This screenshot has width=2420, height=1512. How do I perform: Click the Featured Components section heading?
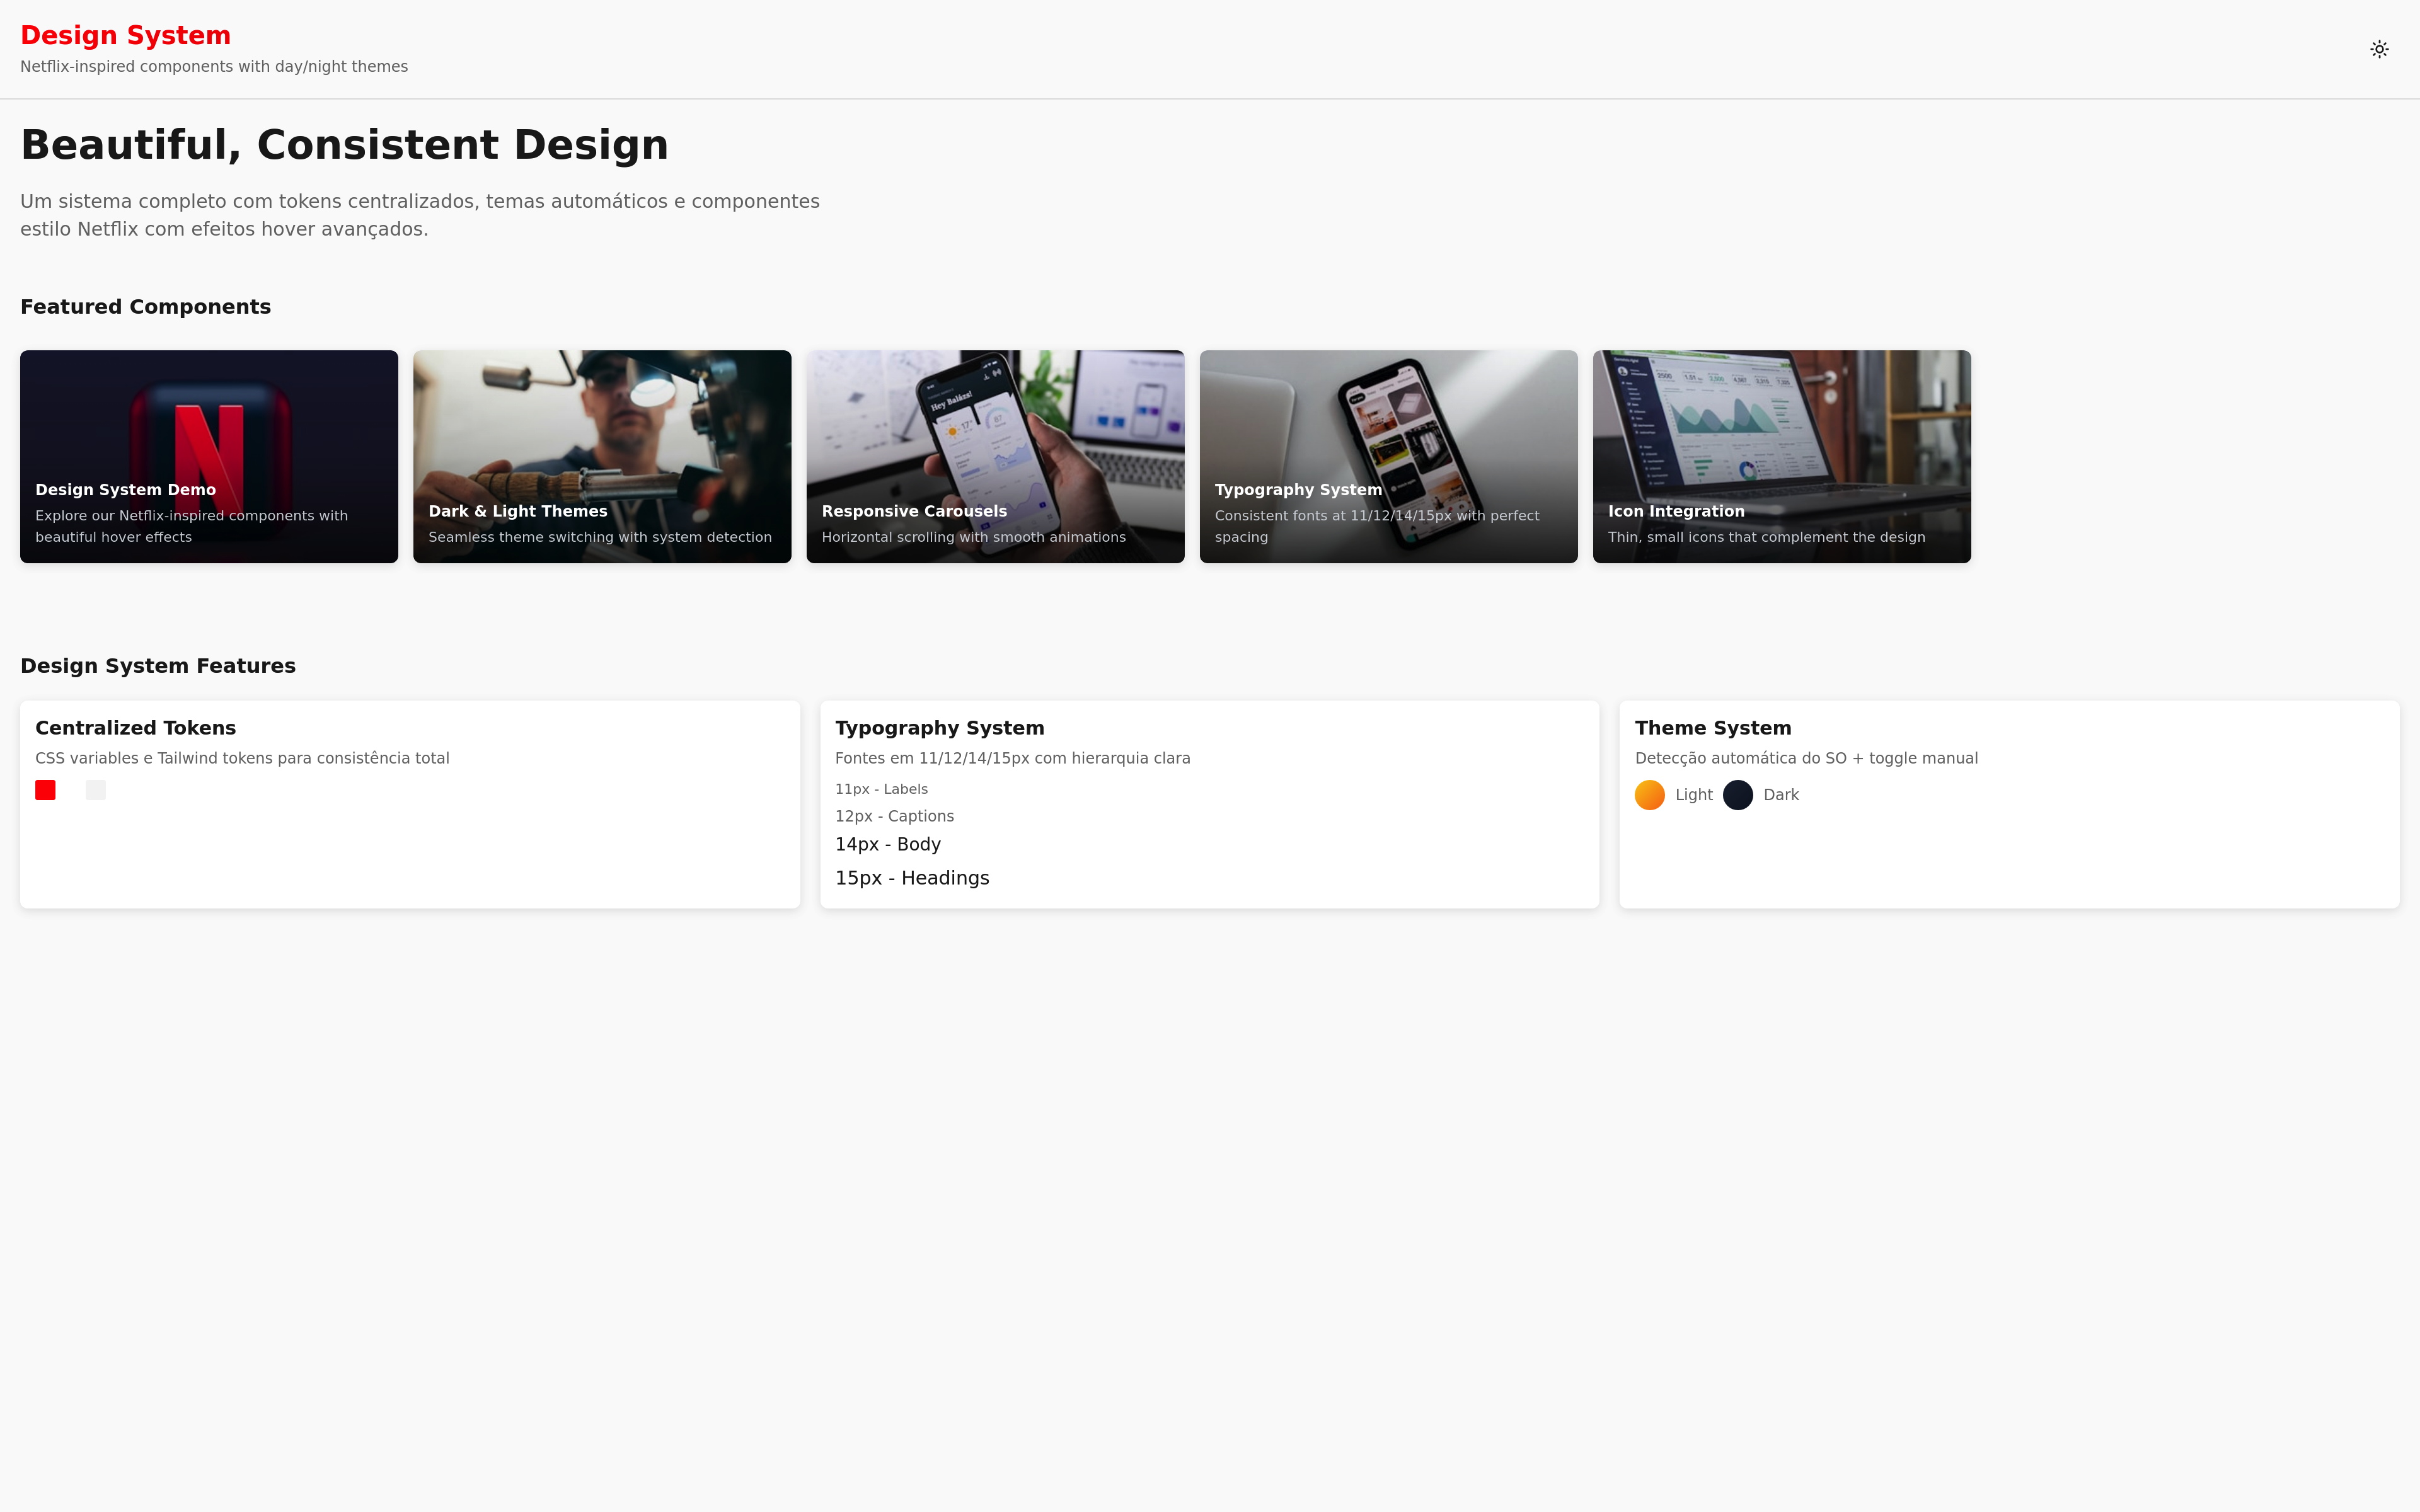(145, 307)
